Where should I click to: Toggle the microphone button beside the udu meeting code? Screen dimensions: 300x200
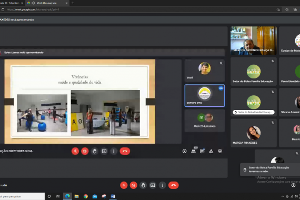(124, 185)
